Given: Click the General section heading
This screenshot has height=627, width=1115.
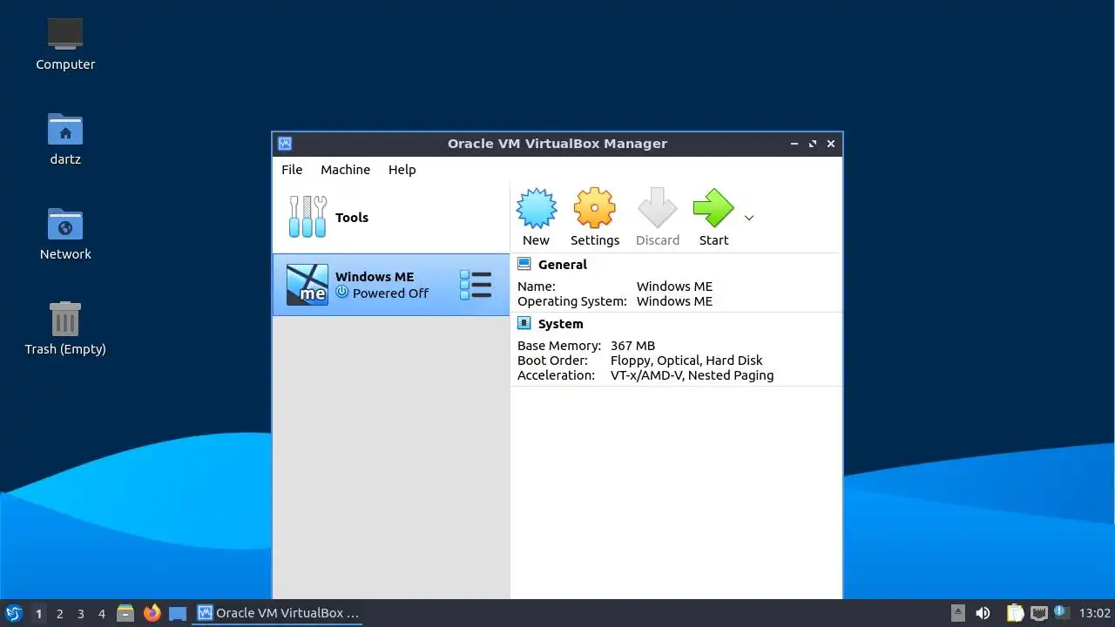Looking at the screenshot, I should (563, 265).
